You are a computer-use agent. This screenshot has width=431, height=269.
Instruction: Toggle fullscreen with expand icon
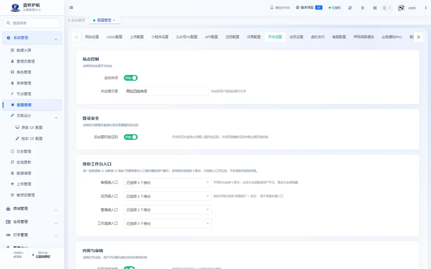375,8
